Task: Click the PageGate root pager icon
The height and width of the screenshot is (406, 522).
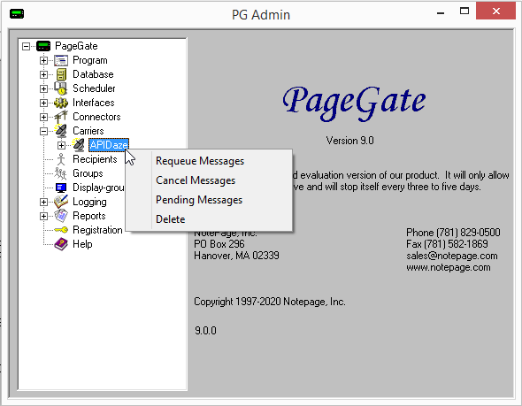Action: 43,46
